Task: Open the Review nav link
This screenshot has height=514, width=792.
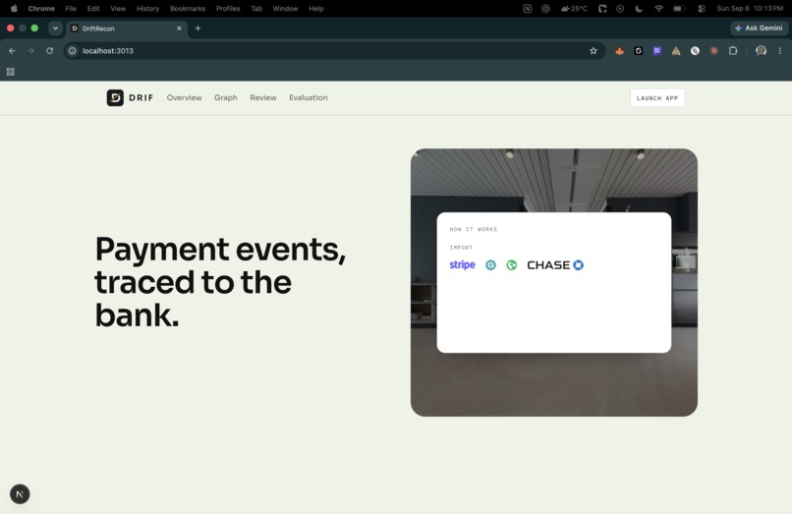Action: (x=263, y=97)
